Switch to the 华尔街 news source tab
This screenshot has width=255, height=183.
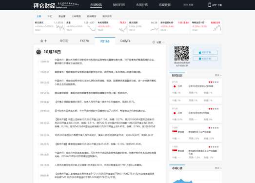64,41
